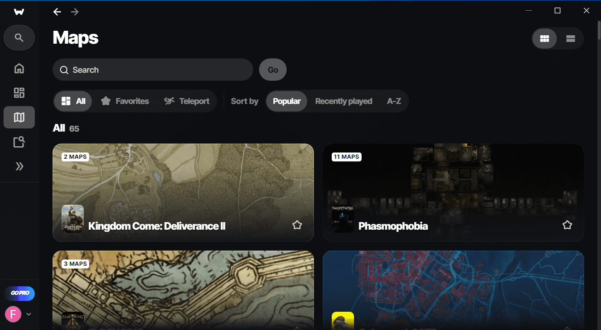This screenshot has width=601, height=330.
Task: Click the 3 MAPS badge
Action: point(75,264)
